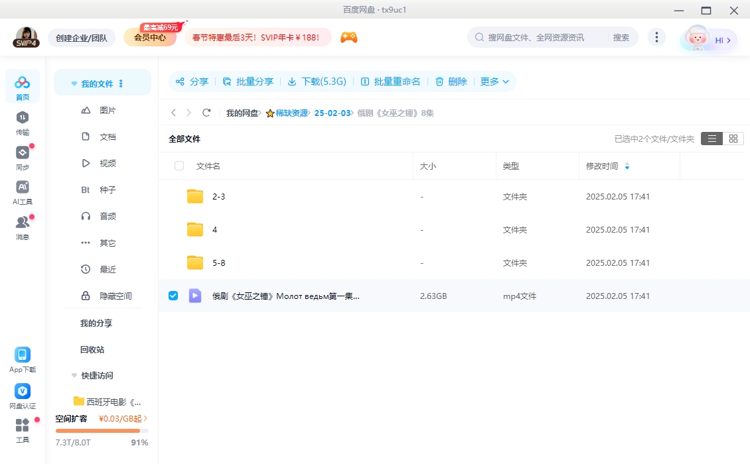Toggle sort order on 修改时间 column
The height and width of the screenshot is (464, 750).
pos(627,166)
